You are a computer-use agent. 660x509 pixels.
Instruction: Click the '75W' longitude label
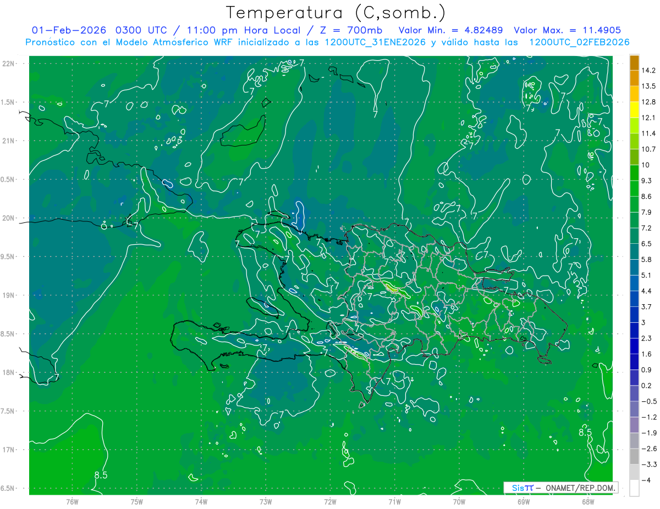(137, 502)
